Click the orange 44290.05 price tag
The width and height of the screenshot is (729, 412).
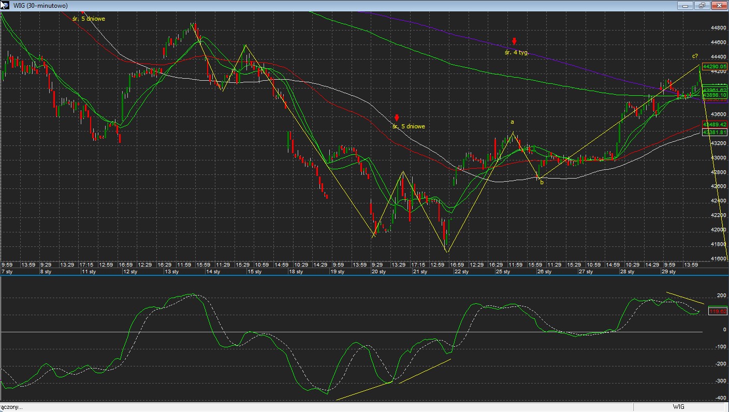(x=715, y=66)
